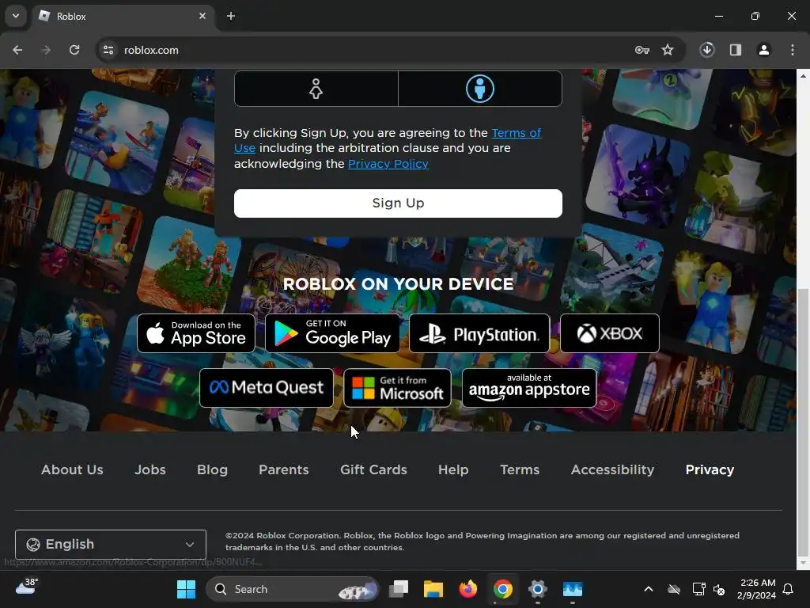Click the Sign Up button
The image size is (810, 608).
click(398, 203)
